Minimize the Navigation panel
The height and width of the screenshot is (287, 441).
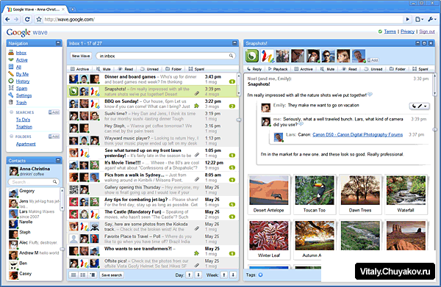58,43
